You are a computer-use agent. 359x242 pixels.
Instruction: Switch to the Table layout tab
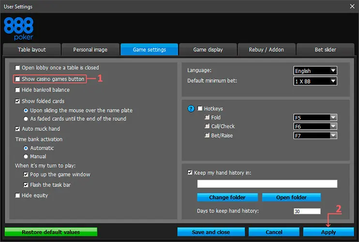(x=32, y=50)
